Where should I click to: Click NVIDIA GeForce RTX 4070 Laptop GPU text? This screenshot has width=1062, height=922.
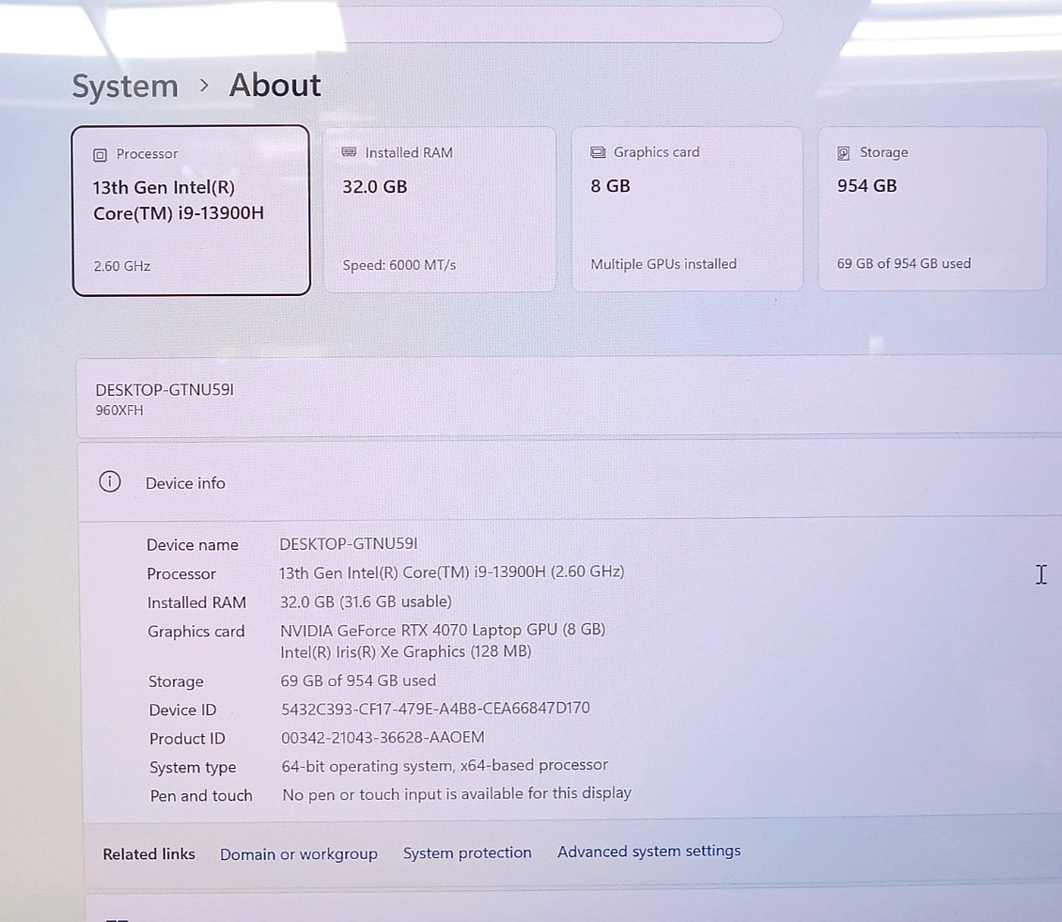pyautogui.click(x=443, y=630)
